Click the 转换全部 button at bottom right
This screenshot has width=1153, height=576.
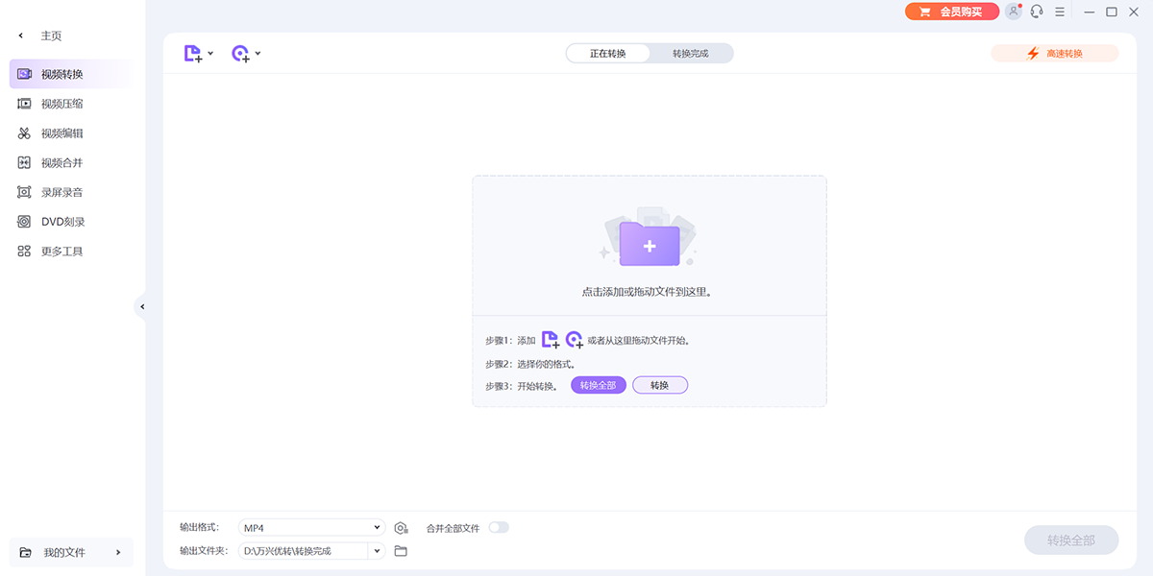click(x=1070, y=540)
